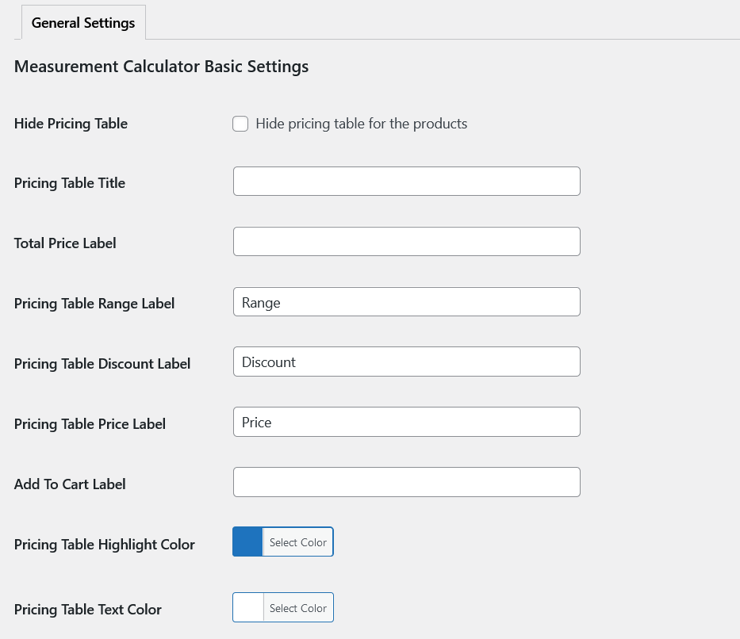Enable the Hide pricing table checkbox
Image resolution: width=740 pixels, height=639 pixels.
click(240, 124)
